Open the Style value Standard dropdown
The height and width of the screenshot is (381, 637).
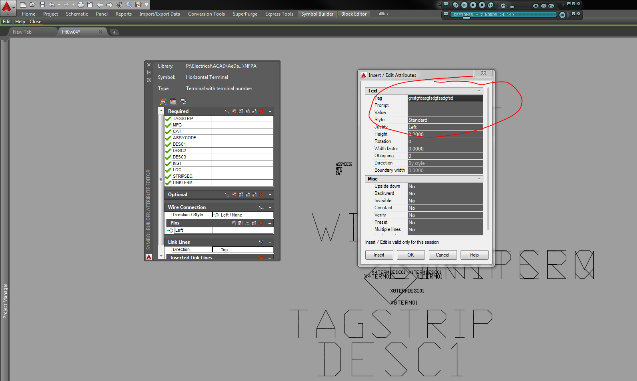445,120
